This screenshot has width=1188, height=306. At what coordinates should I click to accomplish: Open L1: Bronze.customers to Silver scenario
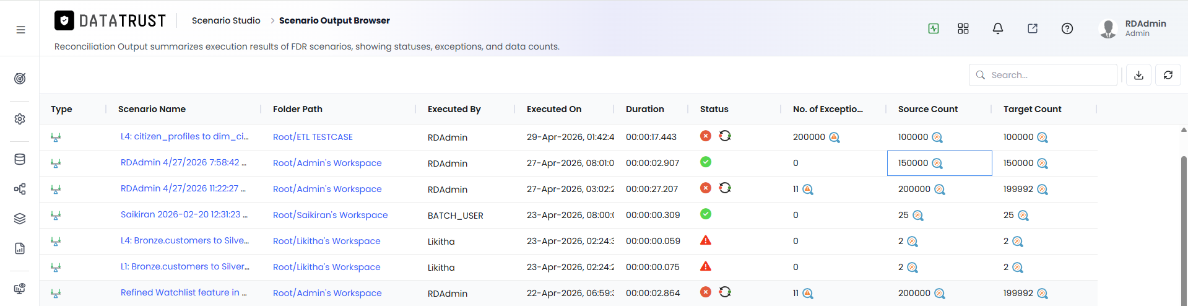184,266
